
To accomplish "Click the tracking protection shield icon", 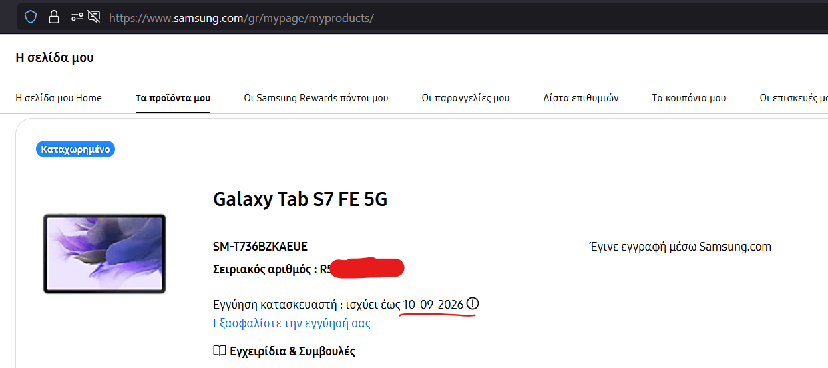I will coord(30,17).
